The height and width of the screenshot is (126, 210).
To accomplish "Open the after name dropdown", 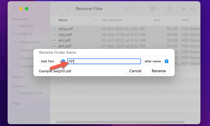I will click(156, 61).
